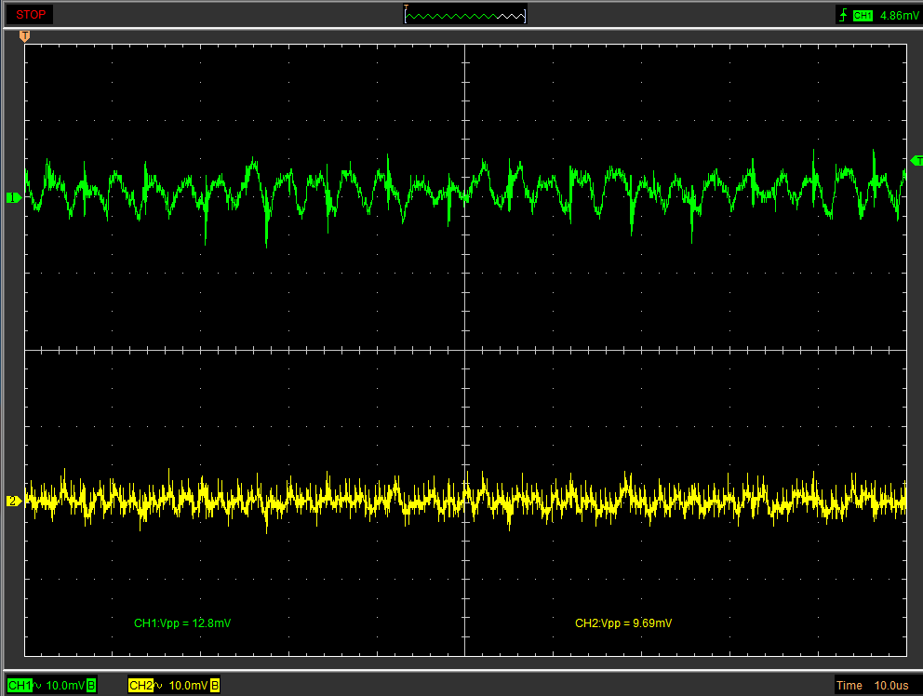Select the CH2 10.0mV scale value
This screenshot has height=696, width=923.
coord(188,686)
